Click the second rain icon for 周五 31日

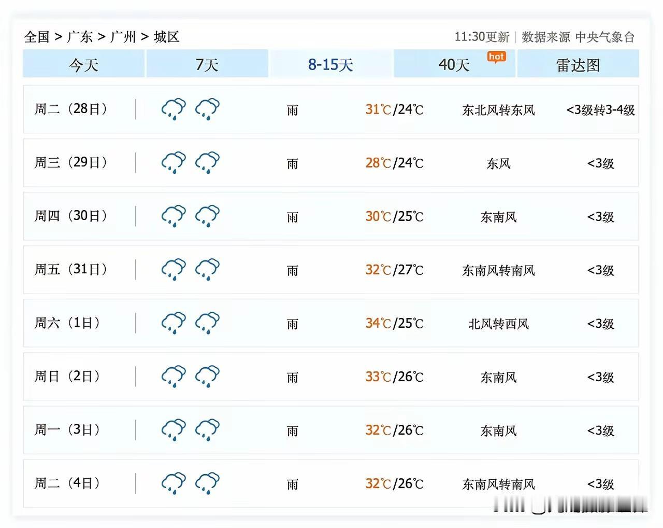[x=207, y=270]
